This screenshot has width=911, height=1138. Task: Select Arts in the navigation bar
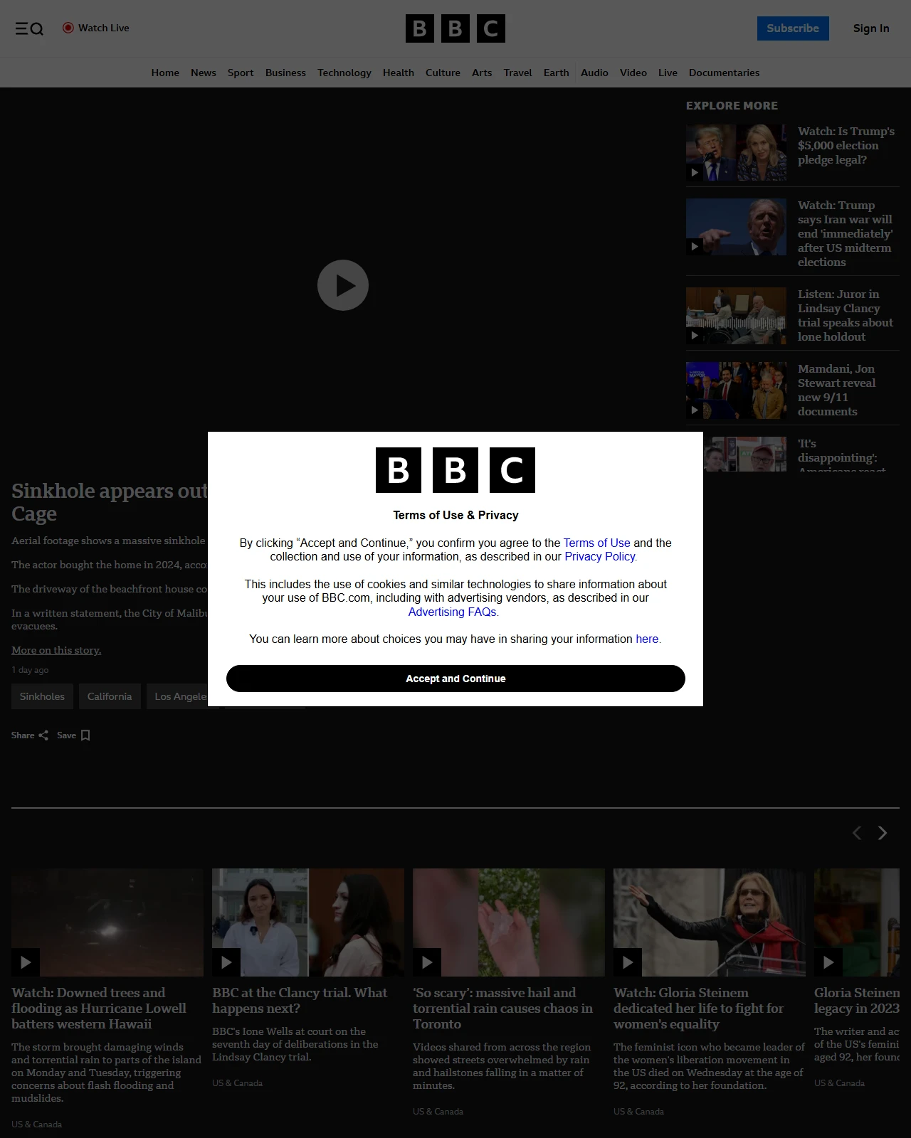pyautogui.click(x=482, y=73)
